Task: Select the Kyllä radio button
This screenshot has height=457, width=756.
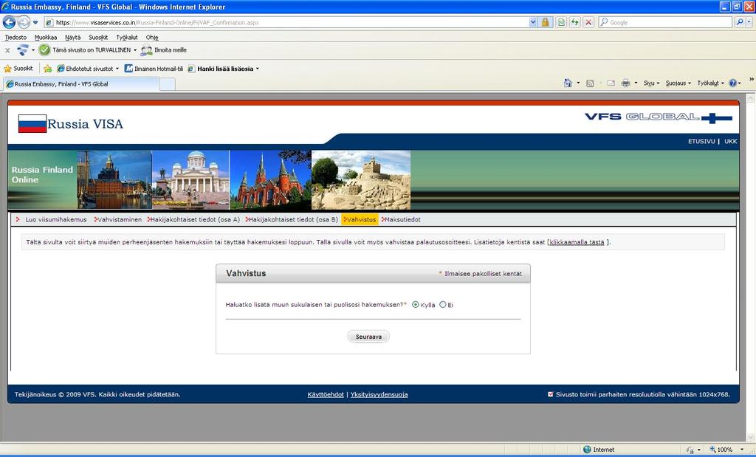Action: 415,305
